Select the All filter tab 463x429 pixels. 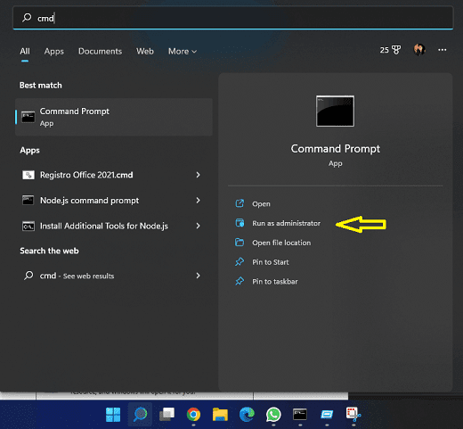(25, 51)
